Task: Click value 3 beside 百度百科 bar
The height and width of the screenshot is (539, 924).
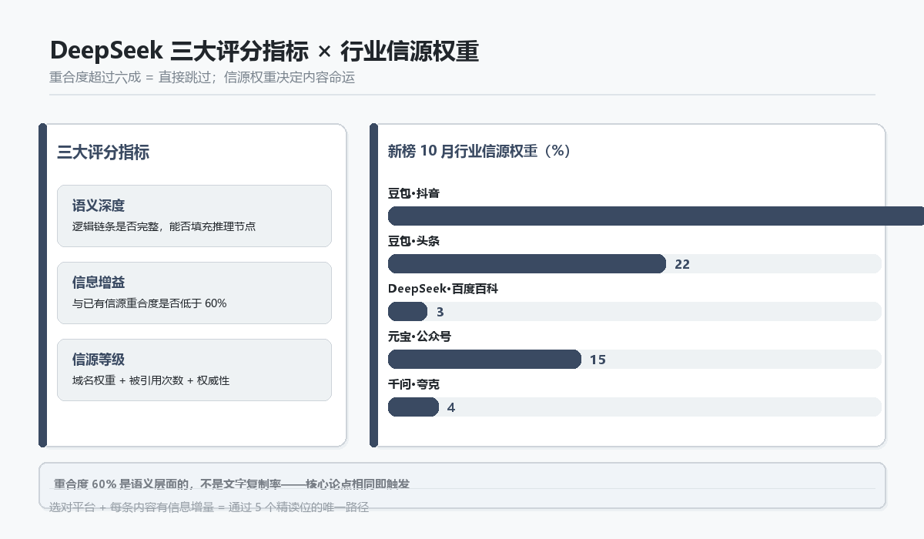Action: click(440, 312)
